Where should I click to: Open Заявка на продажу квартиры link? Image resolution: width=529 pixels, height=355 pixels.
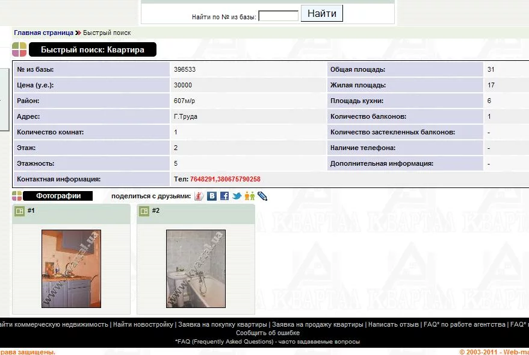tap(318, 324)
